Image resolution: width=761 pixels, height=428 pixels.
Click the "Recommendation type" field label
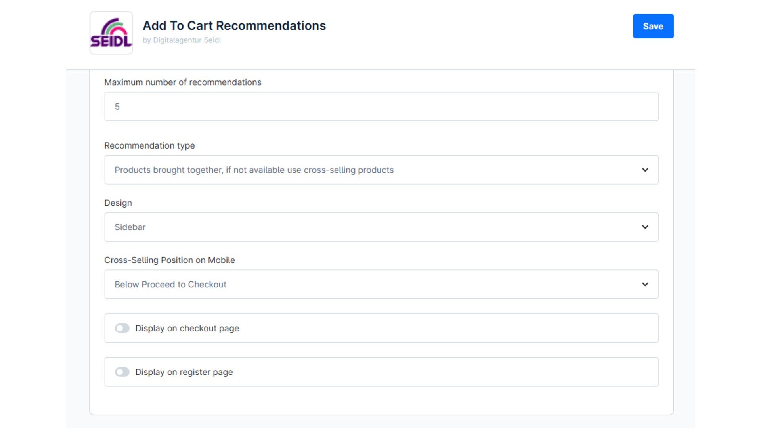[x=149, y=145]
